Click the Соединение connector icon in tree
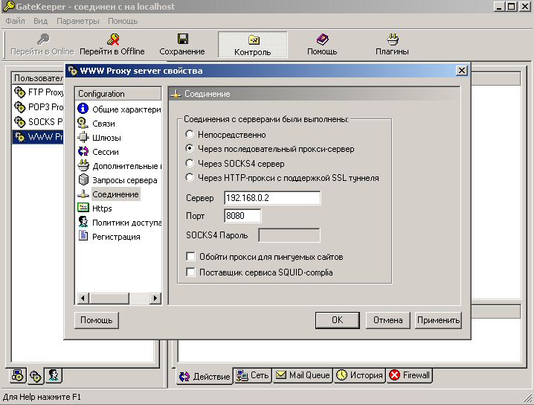Image resolution: width=534 pixels, height=405 pixels. 83,194
